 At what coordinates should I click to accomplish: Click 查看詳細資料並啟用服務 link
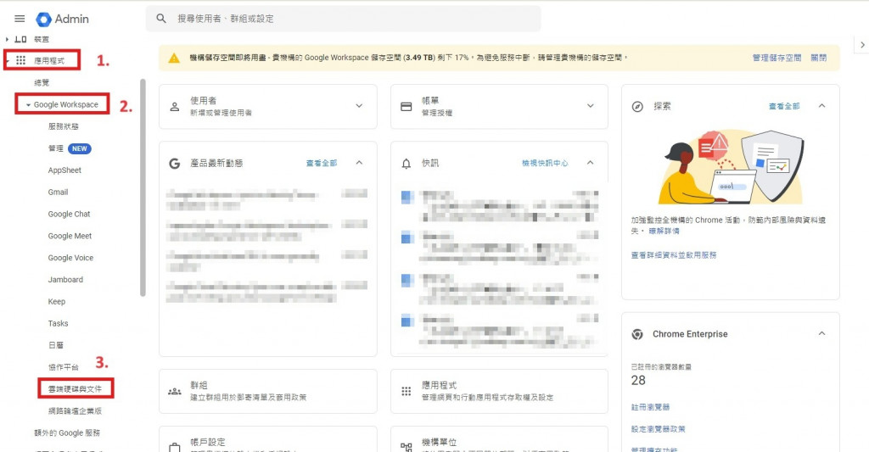click(x=673, y=254)
